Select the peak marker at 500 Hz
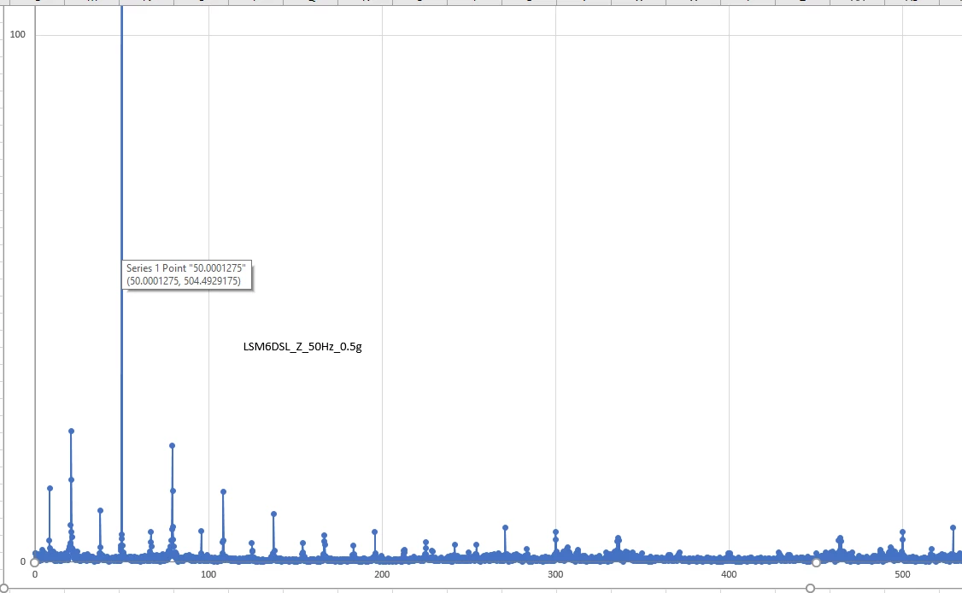The image size is (962, 593). [x=902, y=532]
